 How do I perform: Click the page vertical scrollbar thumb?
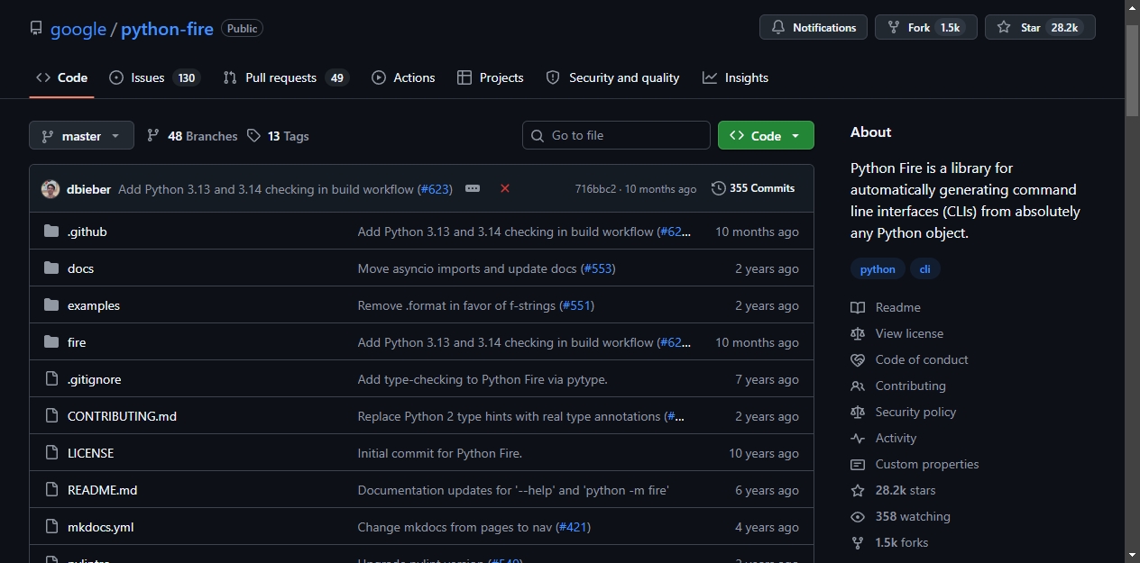tap(1133, 70)
